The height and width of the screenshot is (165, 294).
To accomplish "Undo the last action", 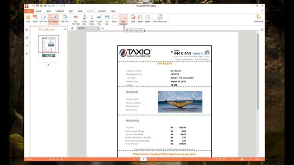I will coord(53,6).
